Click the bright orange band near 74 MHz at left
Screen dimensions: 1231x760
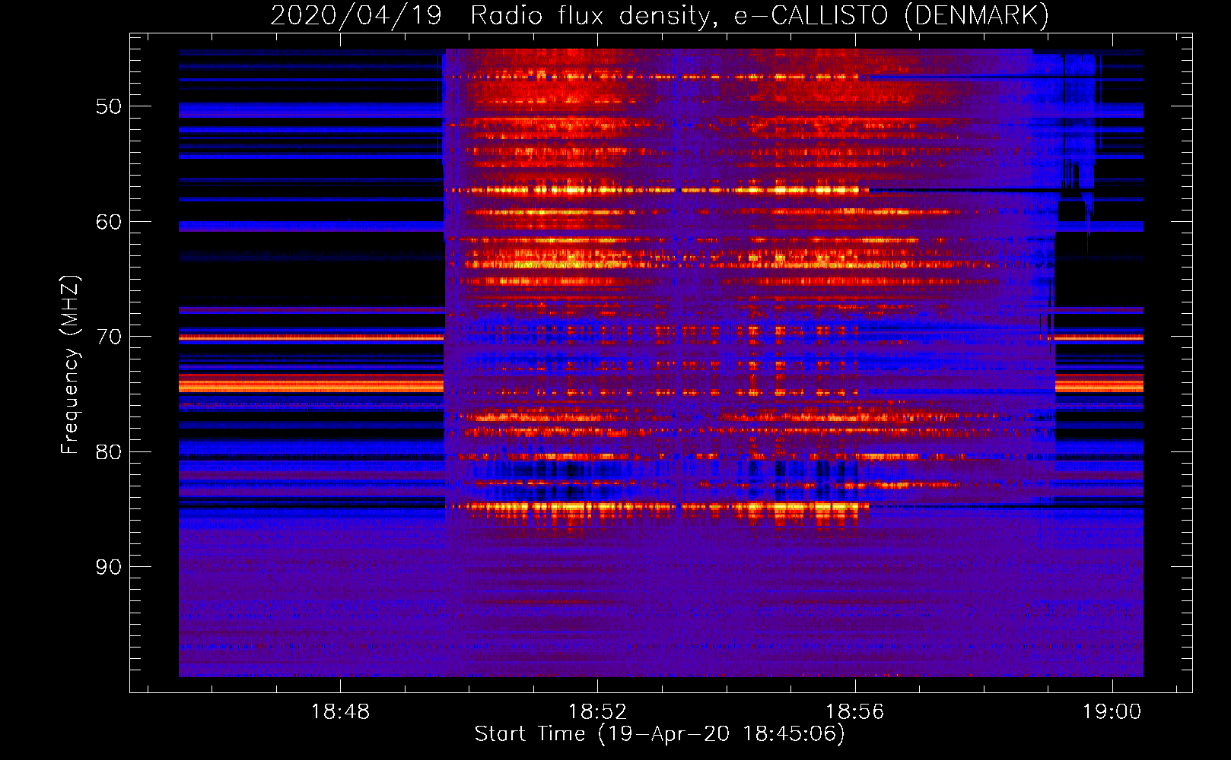pos(310,385)
